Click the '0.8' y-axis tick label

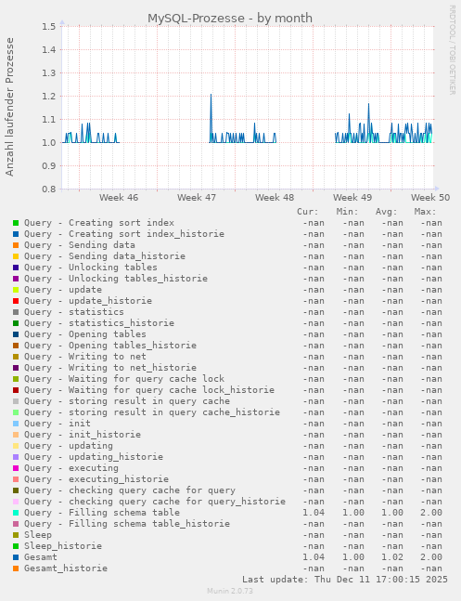[x=48, y=189]
